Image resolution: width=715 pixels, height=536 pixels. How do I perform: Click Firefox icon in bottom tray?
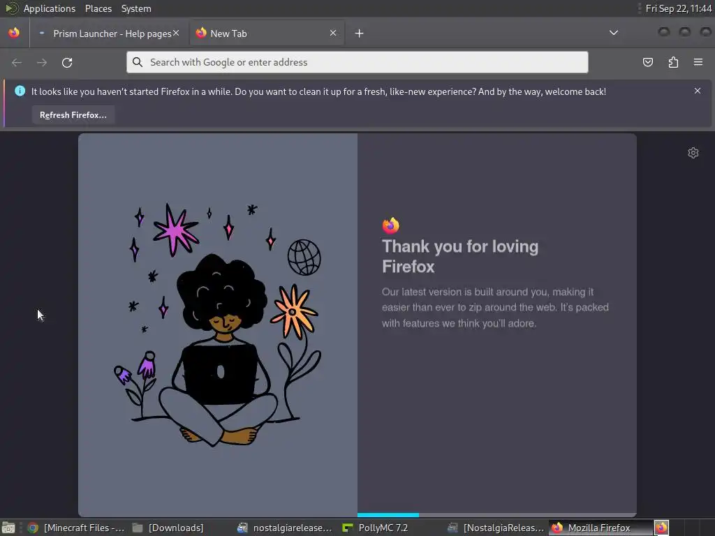click(662, 528)
